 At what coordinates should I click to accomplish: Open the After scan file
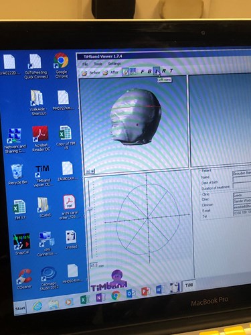(x=111, y=72)
